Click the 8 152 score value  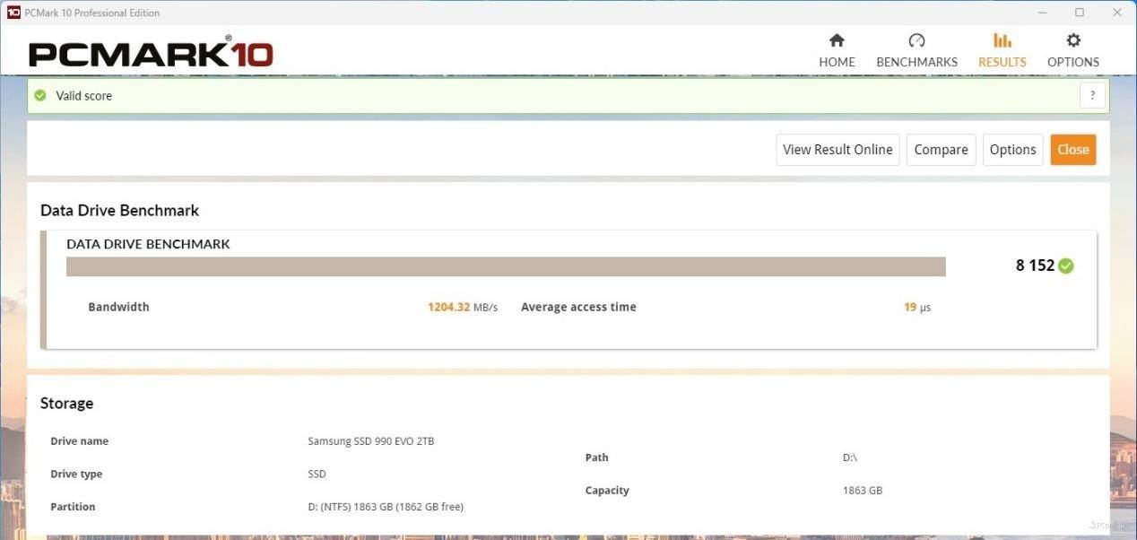click(1035, 266)
